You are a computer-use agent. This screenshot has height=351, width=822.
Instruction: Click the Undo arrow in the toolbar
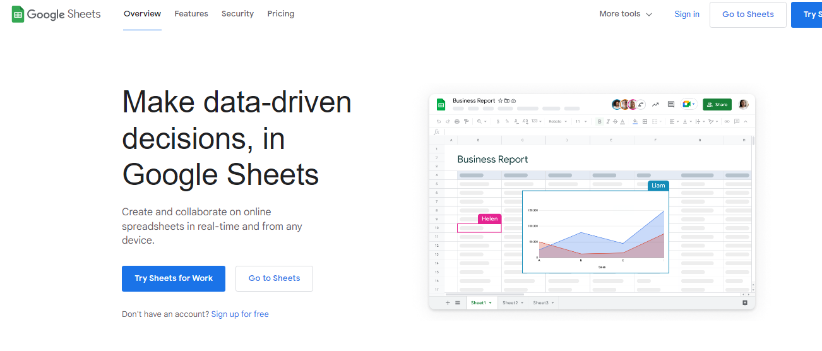pos(439,121)
